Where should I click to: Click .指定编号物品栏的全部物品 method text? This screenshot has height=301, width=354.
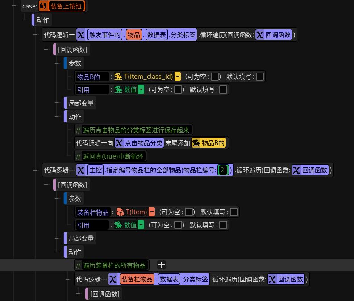point(143,170)
